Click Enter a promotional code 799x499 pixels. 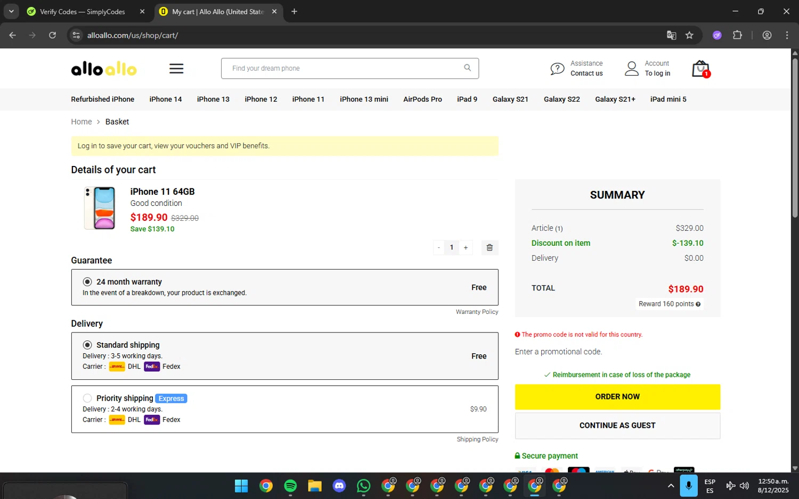(558, 352)
